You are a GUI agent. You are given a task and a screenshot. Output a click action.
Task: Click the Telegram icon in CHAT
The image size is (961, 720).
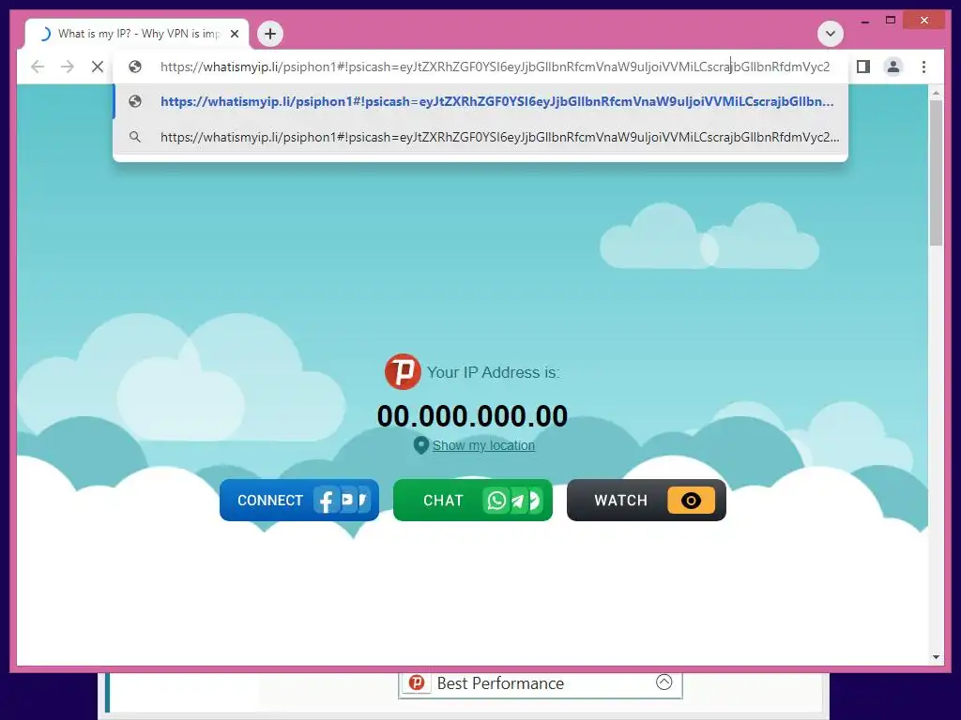click(x=518, y=501)
